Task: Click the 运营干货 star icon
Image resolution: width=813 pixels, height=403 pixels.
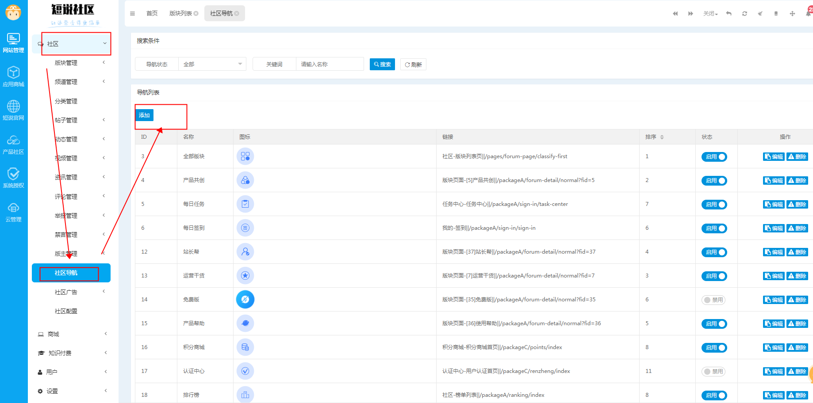Action: 245,276
